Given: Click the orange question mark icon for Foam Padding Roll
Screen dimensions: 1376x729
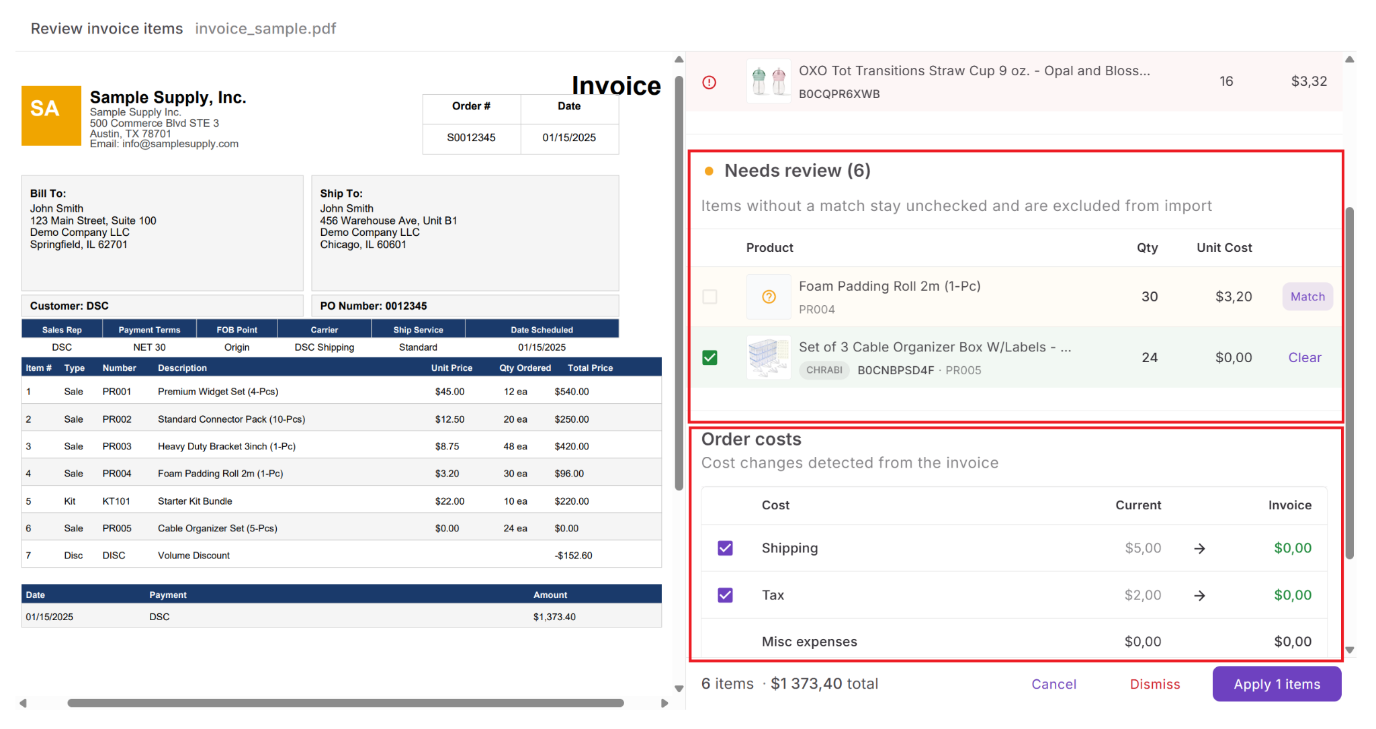Looking at the screenshot, I should tap(769, 297).
